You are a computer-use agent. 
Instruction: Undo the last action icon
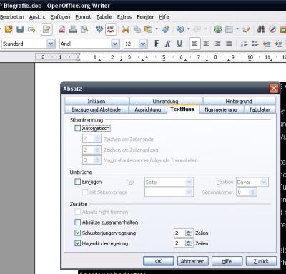click(x=180, y=29)
